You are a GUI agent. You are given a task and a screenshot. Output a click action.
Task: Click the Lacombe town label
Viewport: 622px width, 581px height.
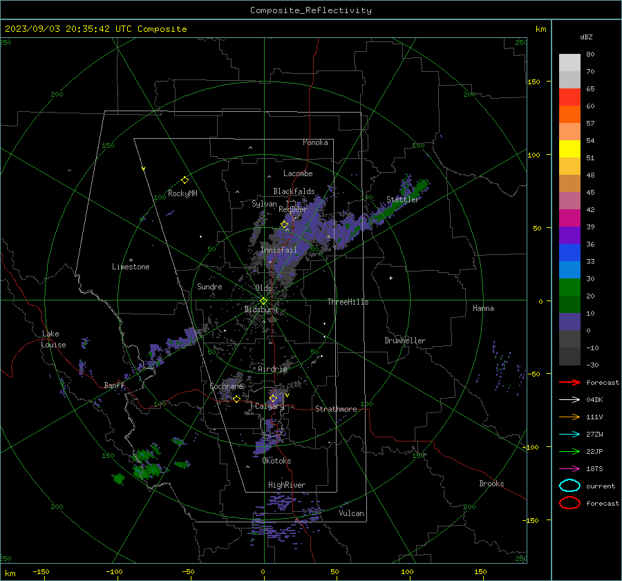click(298, 173)
